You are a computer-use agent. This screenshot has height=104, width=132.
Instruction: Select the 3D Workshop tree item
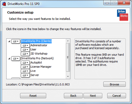[x=39, y=54]
